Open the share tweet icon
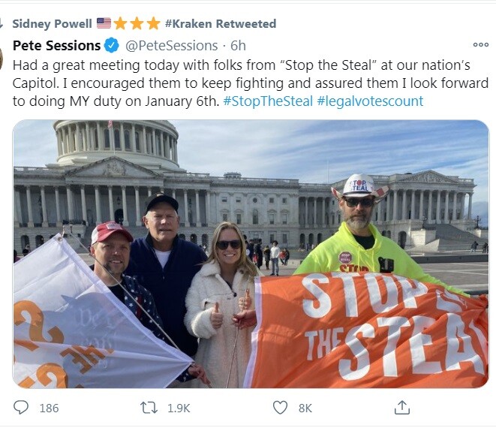Viewport: 496px width, 428px height. (402, 408)
